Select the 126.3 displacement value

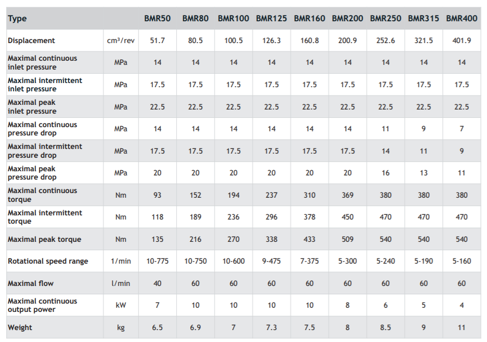coord(271,40)
